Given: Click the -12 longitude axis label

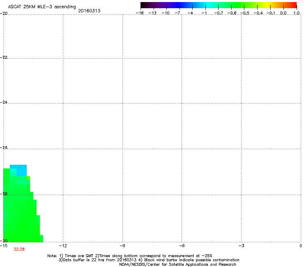Looking at the screenshot, I should pos(63,246).
